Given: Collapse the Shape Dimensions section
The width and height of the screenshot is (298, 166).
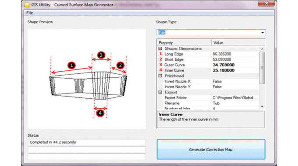Looking at the screenshot, I should coord(160,48).
